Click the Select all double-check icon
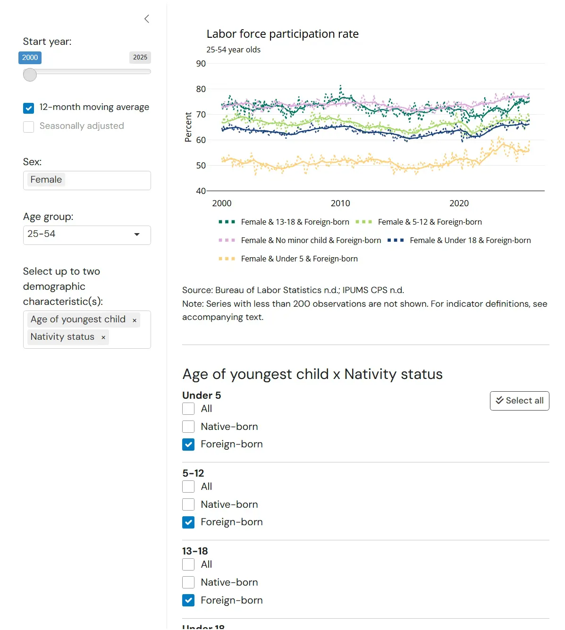565x630 pixels. coord(500,401)
